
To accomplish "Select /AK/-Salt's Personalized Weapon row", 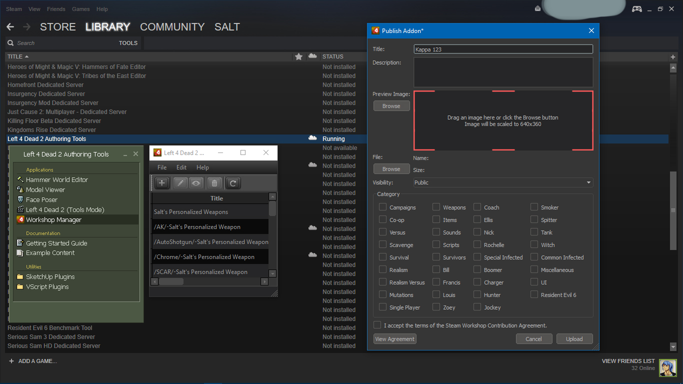I will point(209,227).
